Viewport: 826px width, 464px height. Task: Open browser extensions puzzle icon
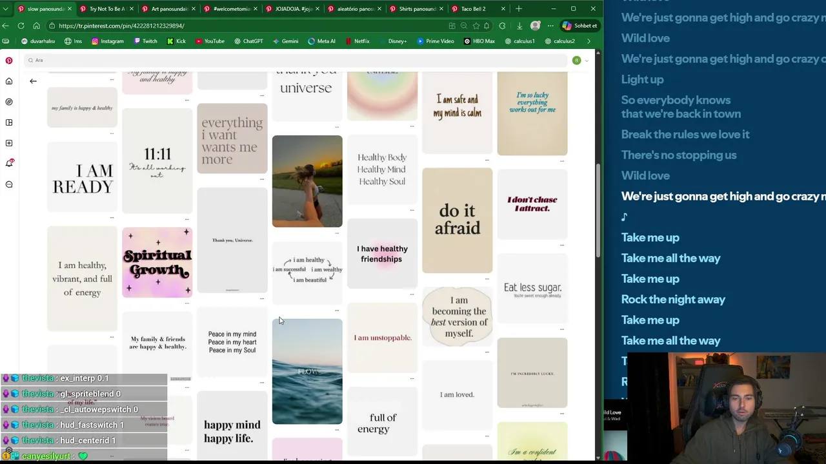coord(502,26)
